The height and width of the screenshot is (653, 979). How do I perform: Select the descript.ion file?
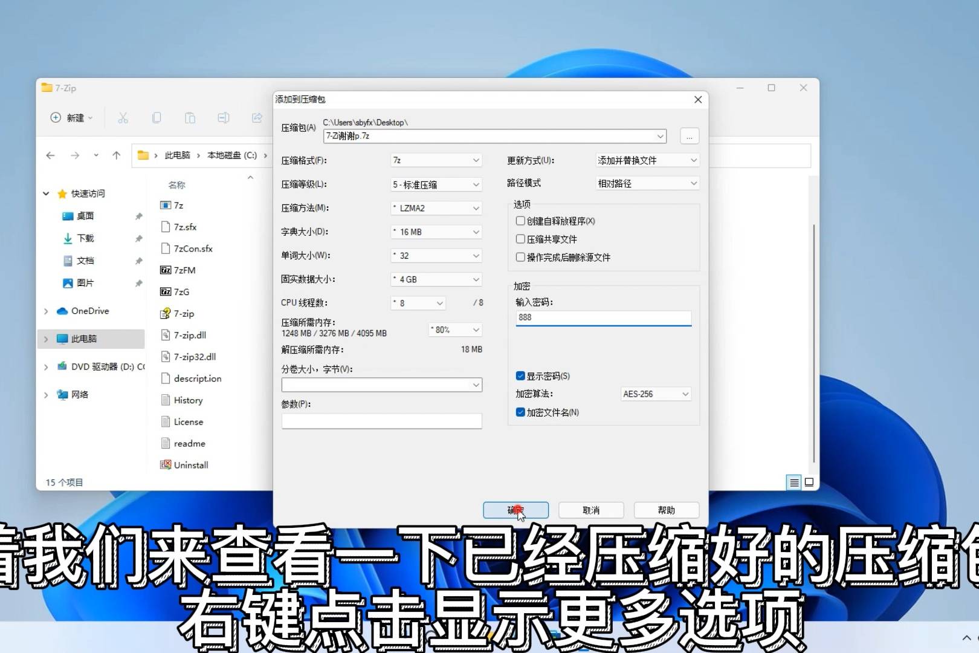[191, 378]
